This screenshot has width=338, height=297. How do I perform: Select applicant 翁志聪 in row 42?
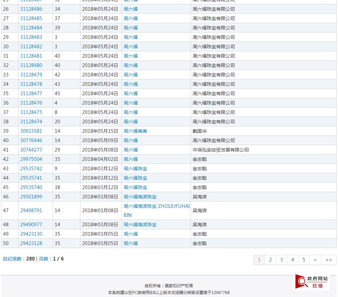[200, 159]
